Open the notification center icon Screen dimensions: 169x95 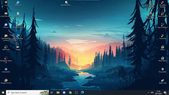click(165, 93)
